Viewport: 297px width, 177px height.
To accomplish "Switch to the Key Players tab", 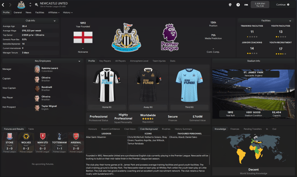I will [x=105, y=61].
